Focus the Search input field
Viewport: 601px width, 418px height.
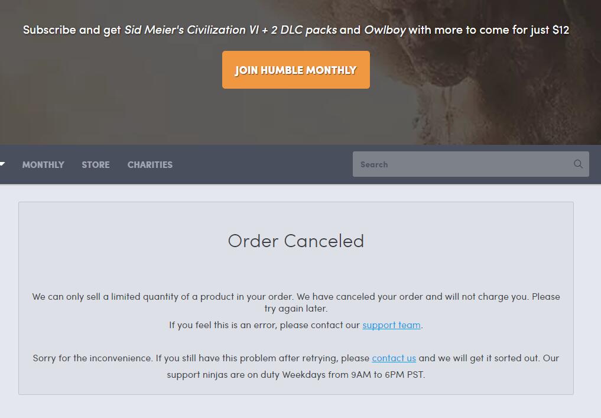pos(461,164)
